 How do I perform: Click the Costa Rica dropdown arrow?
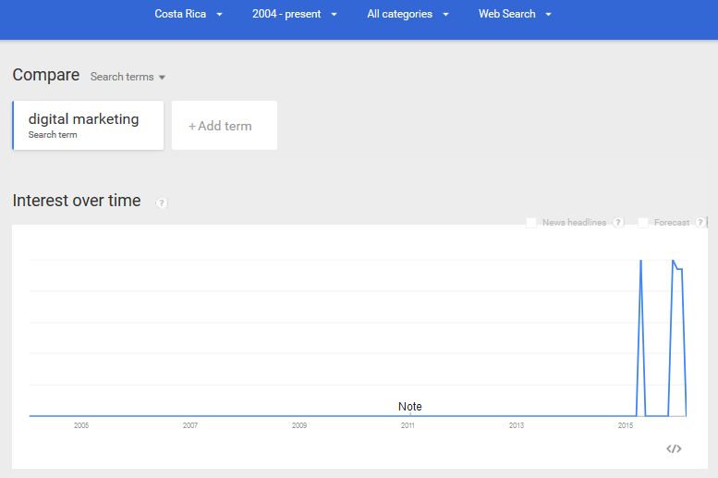pos(219,15)
